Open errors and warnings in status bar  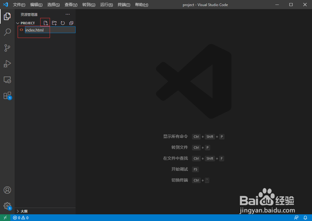tap(21, 218)
